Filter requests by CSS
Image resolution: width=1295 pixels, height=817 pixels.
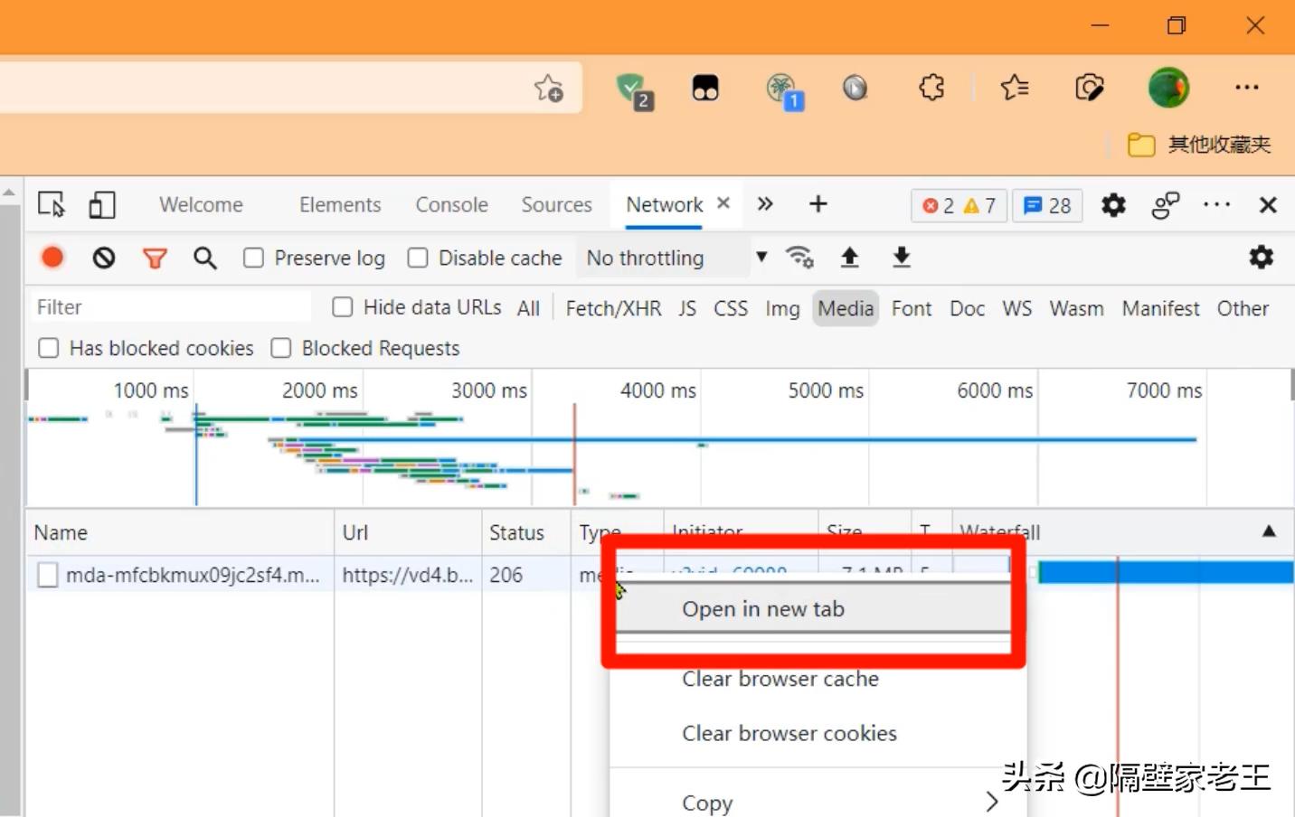tap(731, 309)
